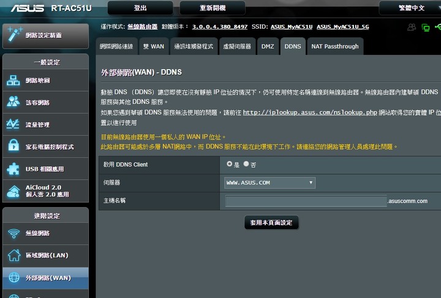This screenshot has height=298, width=441.
Task: Select 是 to enable DDNS Client
Action: point(230,164)
